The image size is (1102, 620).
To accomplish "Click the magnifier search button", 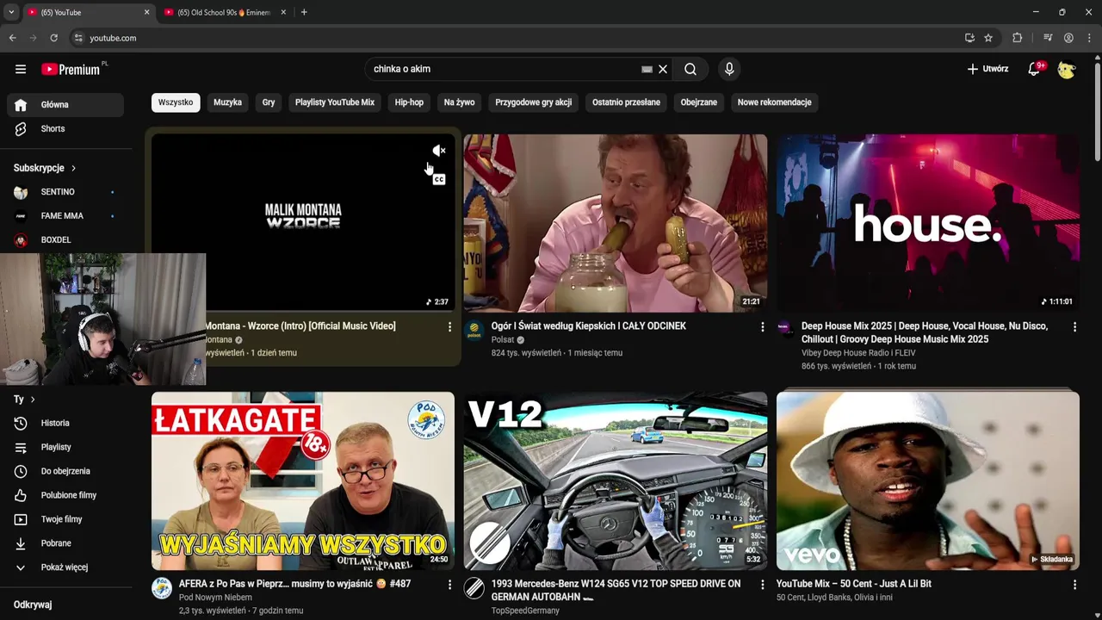I will 690,69.
